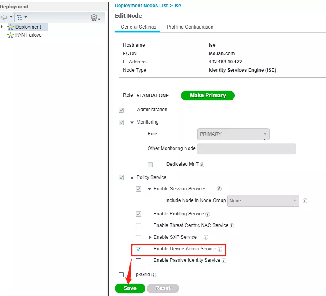326x296 pixels.
Task: Switch to Profiling Configuration tab
Action: click(190, 27)
